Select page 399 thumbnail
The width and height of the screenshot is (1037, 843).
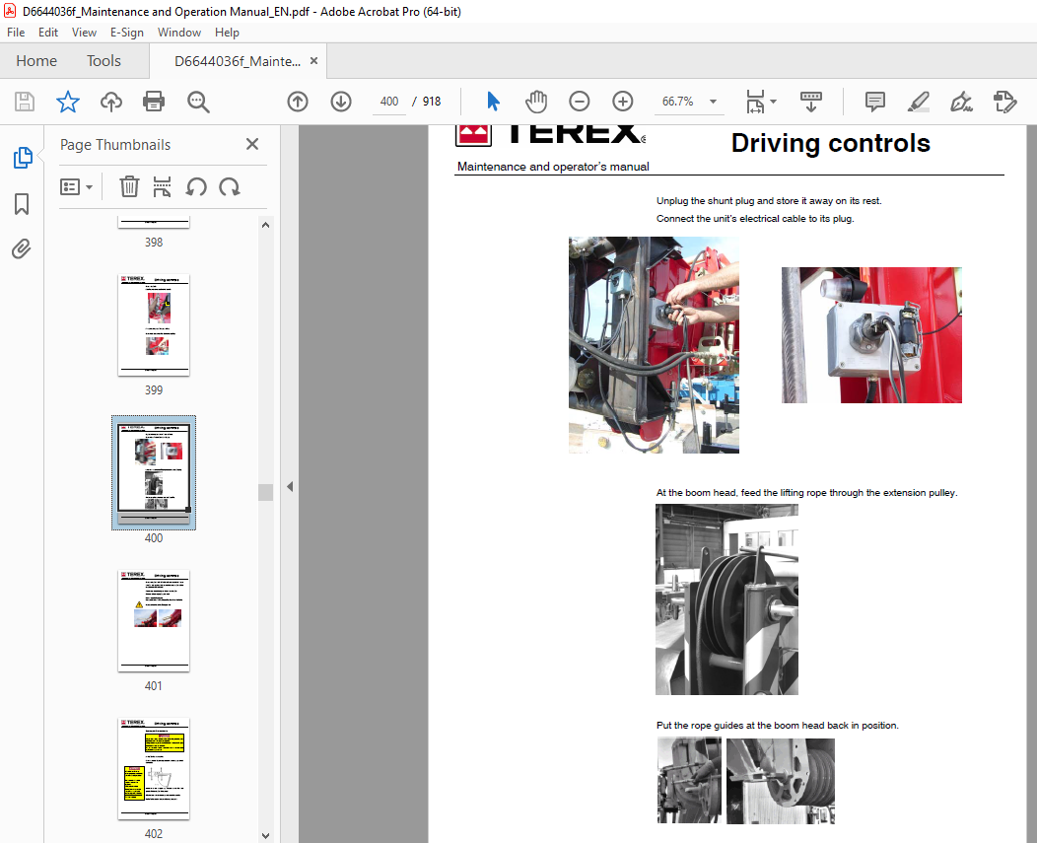coord(154,325)
